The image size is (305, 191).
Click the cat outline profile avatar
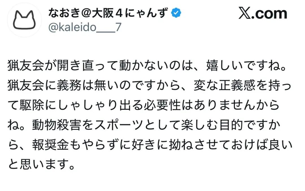[24, 20]
